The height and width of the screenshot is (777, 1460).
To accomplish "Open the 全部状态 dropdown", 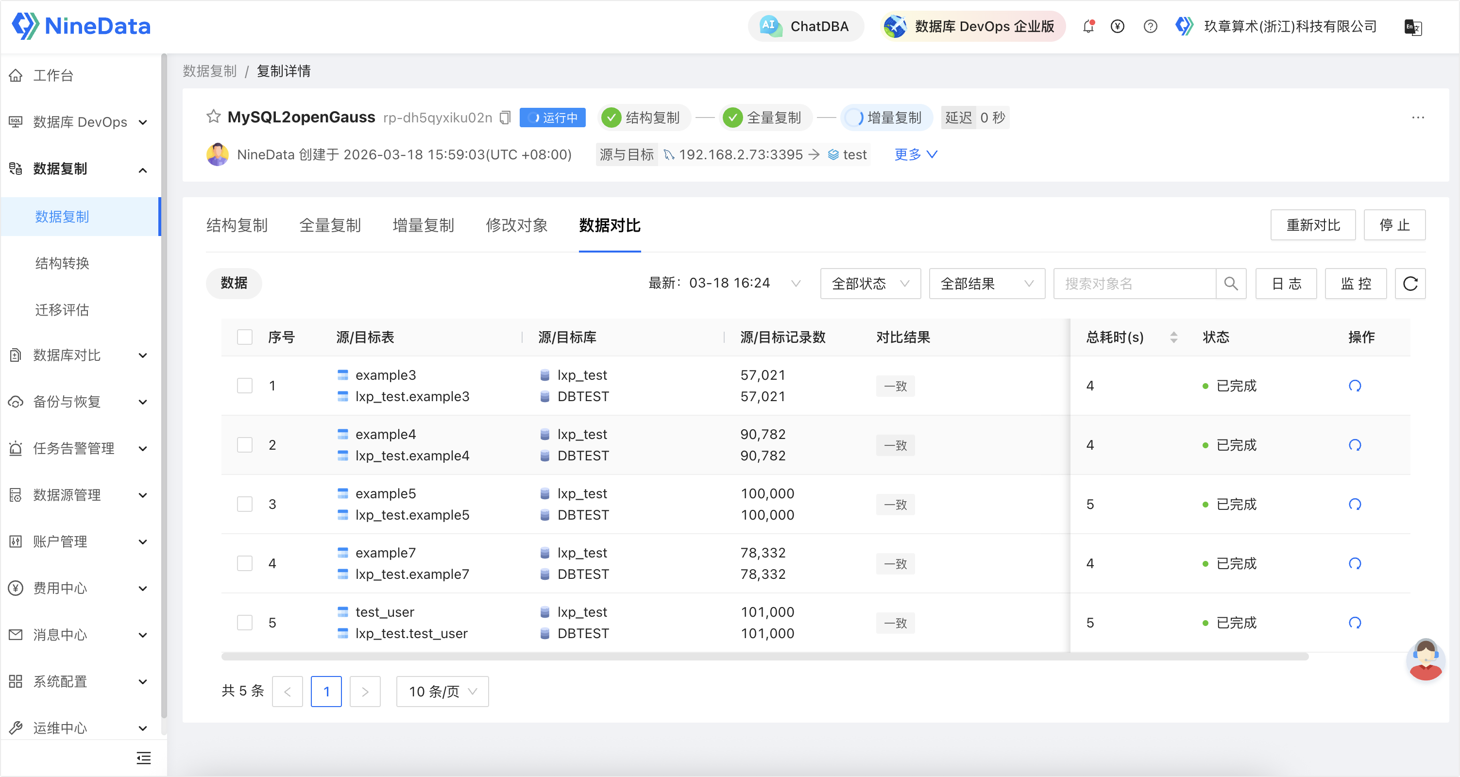I will 870,284.
